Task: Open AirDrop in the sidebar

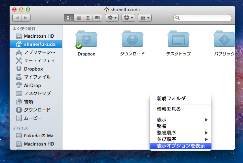Action: [36, 85]
